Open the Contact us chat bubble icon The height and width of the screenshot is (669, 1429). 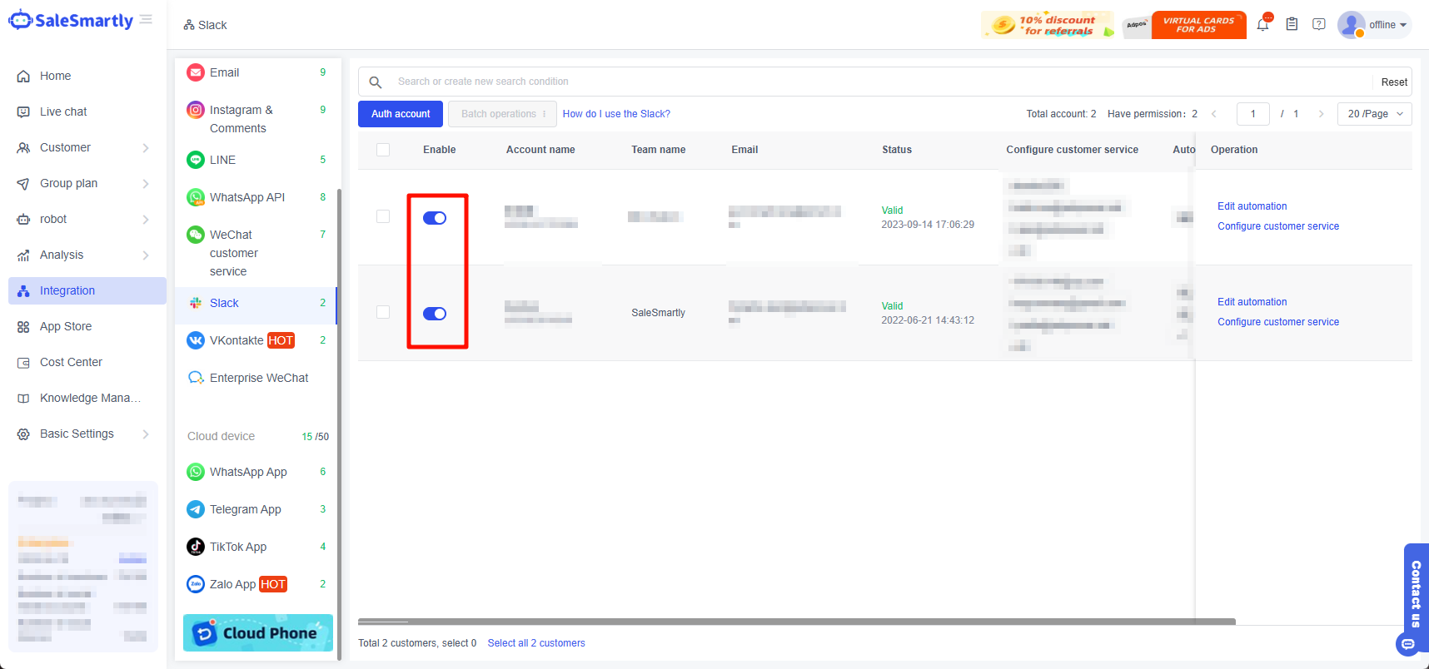(1407, 644)
